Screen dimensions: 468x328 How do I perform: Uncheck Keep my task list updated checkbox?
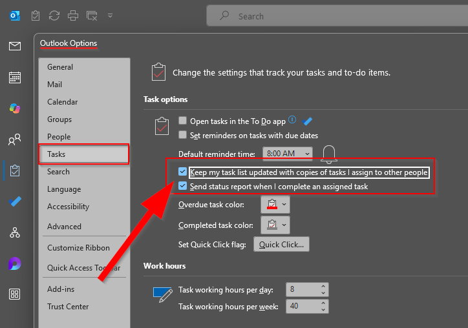point(182,172)
